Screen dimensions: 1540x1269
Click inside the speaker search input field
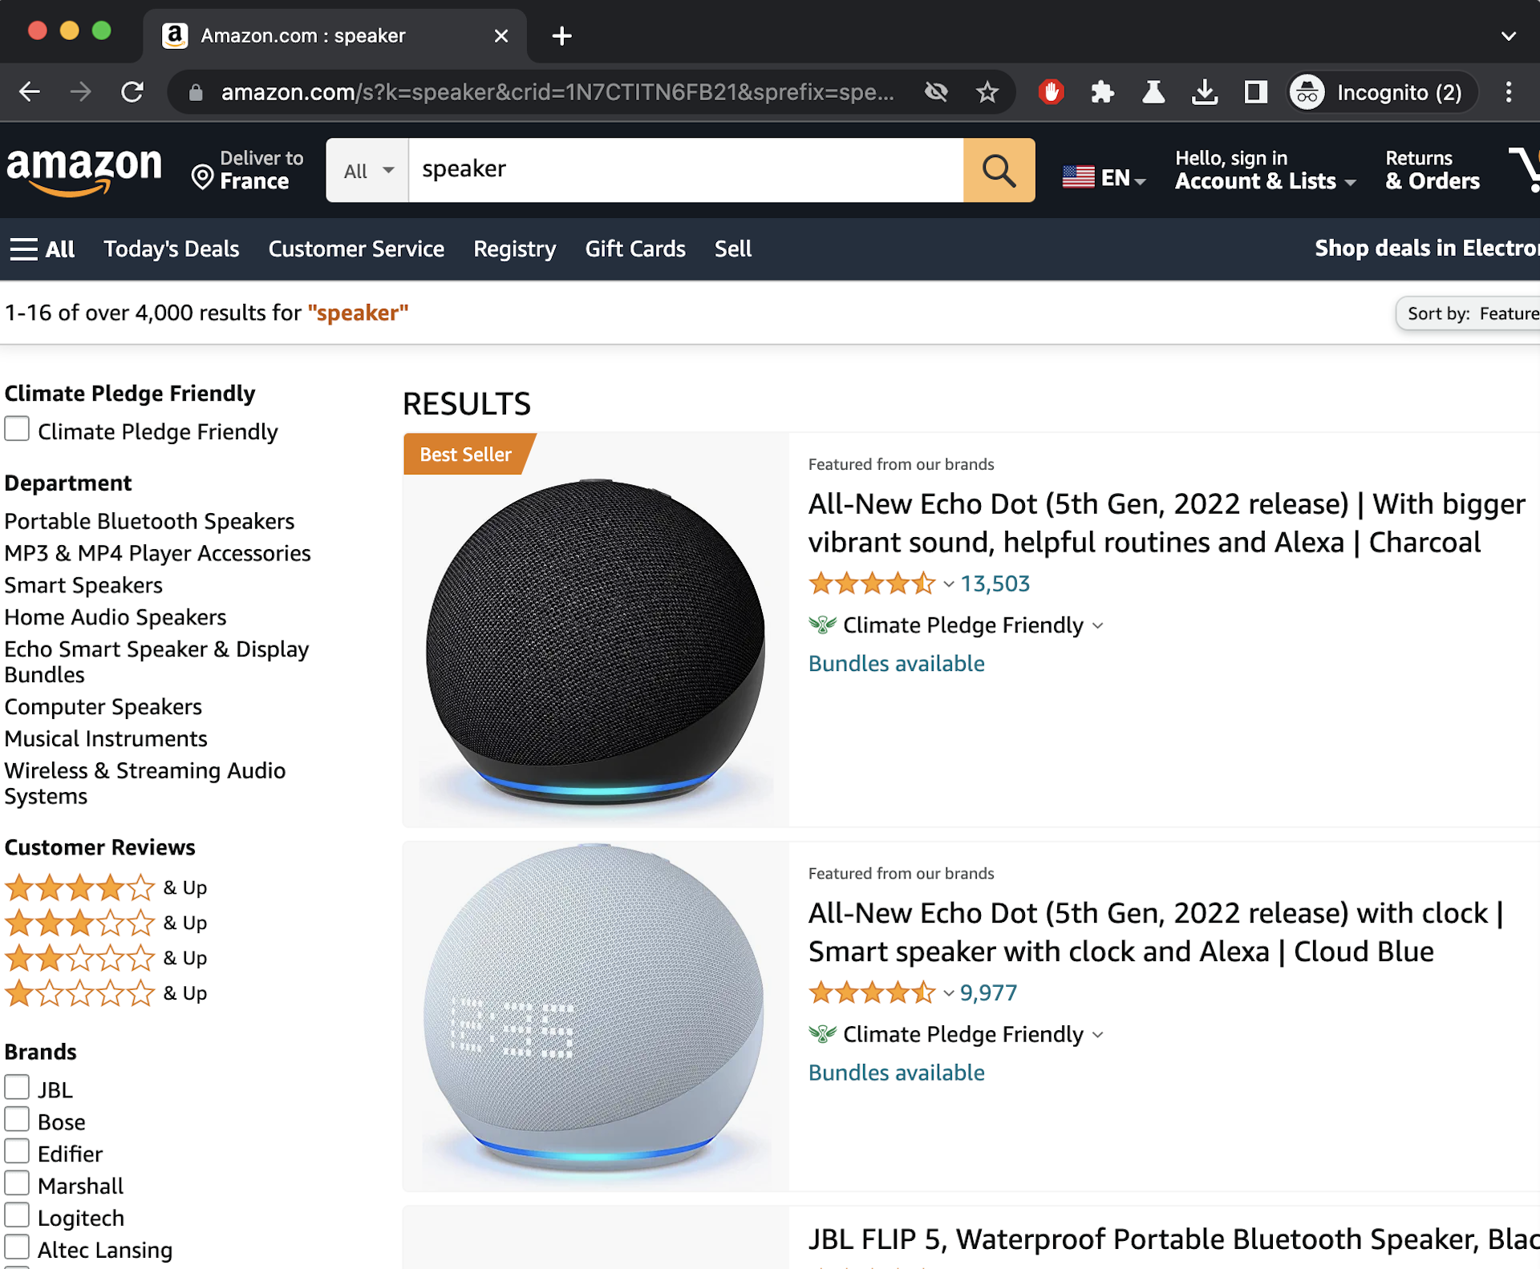pos(682,170)
